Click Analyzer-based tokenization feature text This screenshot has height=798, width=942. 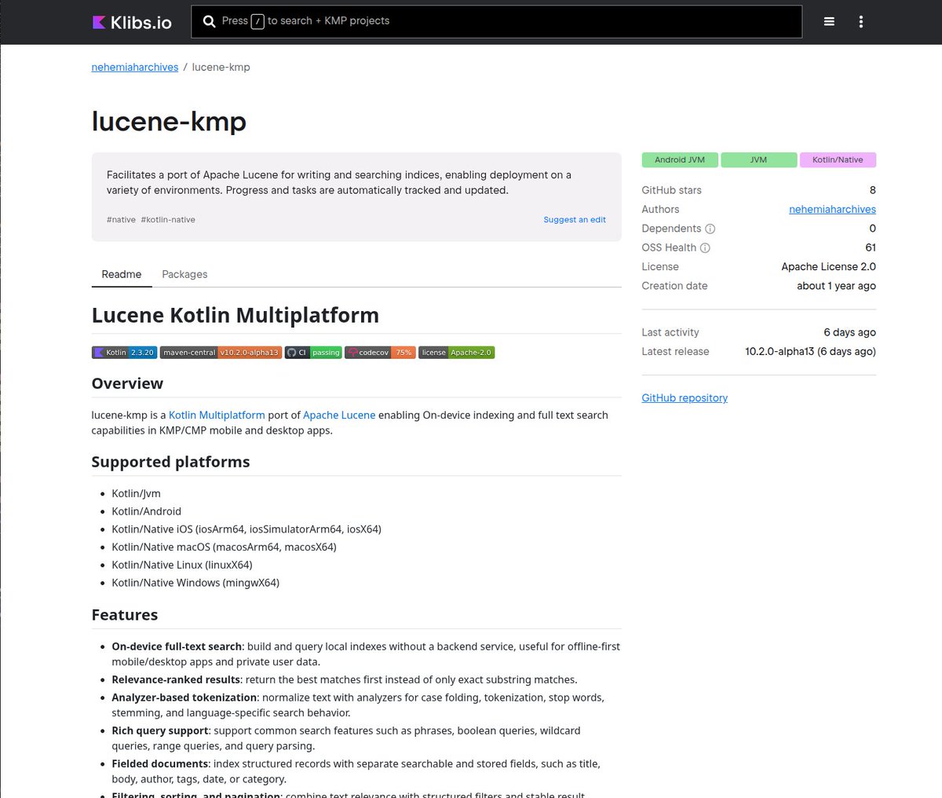184,697
